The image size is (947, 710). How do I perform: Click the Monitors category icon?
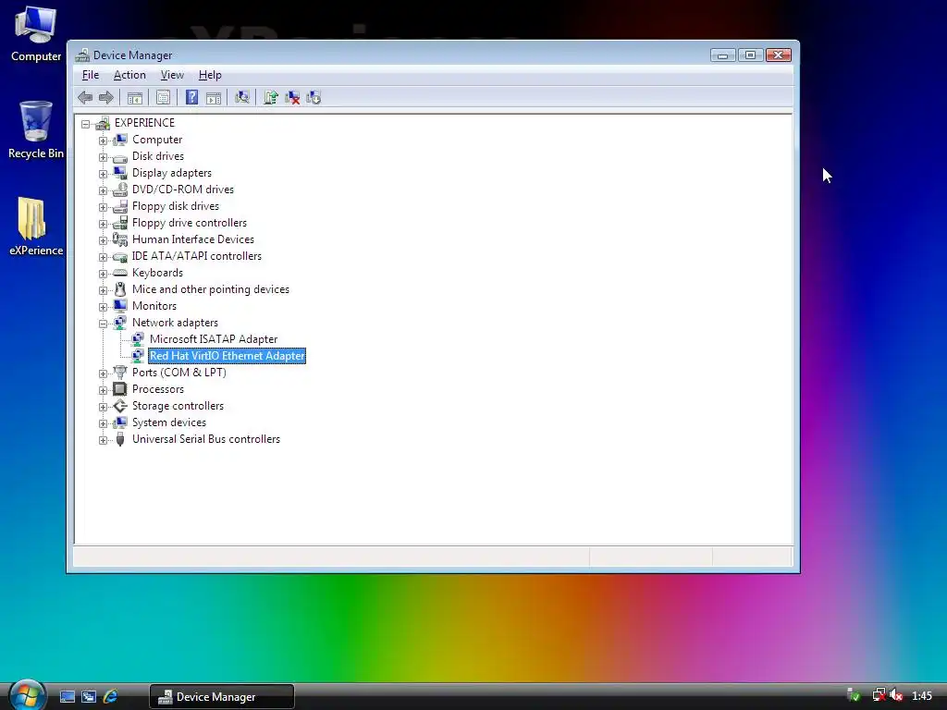click(x=120, y=306)
